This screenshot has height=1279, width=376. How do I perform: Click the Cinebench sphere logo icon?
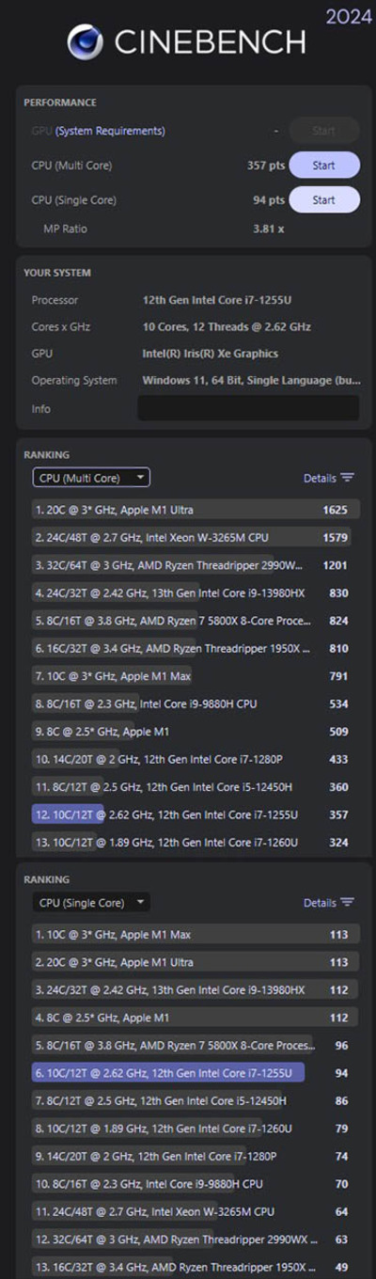[x=85, y=42]
